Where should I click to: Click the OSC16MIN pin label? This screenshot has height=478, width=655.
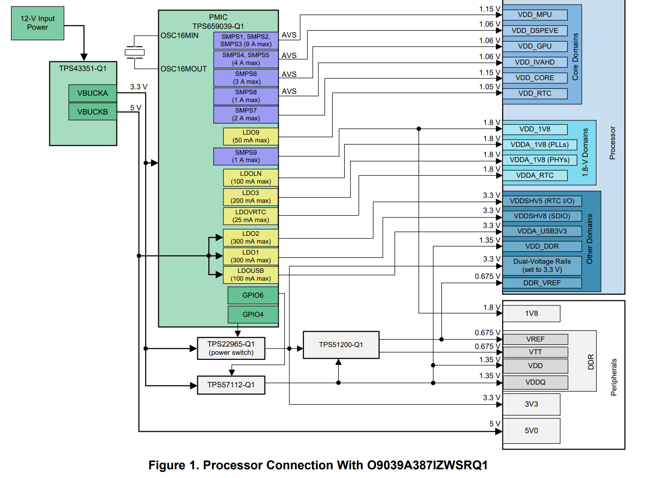[179, 36]
